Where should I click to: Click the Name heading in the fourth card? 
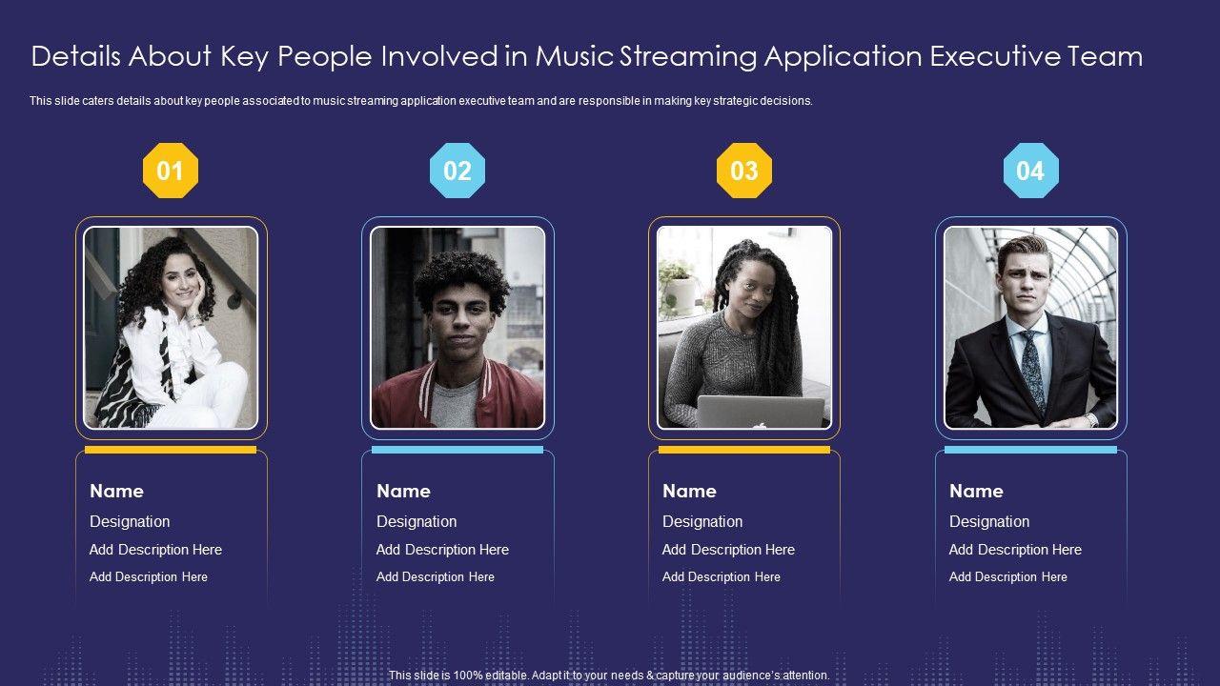click(976, 492)
